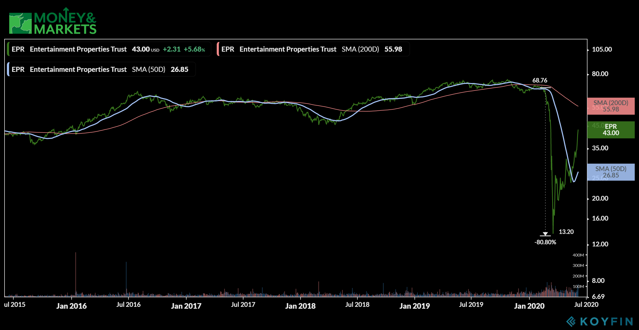Click the 80.00 y-axis label

600,74
